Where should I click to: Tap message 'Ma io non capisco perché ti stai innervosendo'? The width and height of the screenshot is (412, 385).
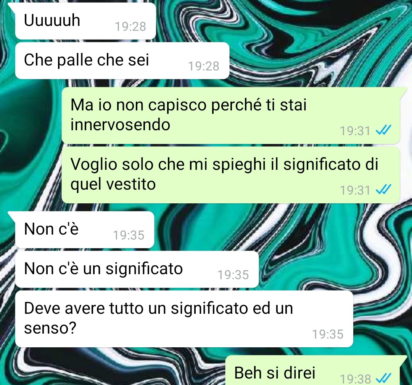point(230,115)
